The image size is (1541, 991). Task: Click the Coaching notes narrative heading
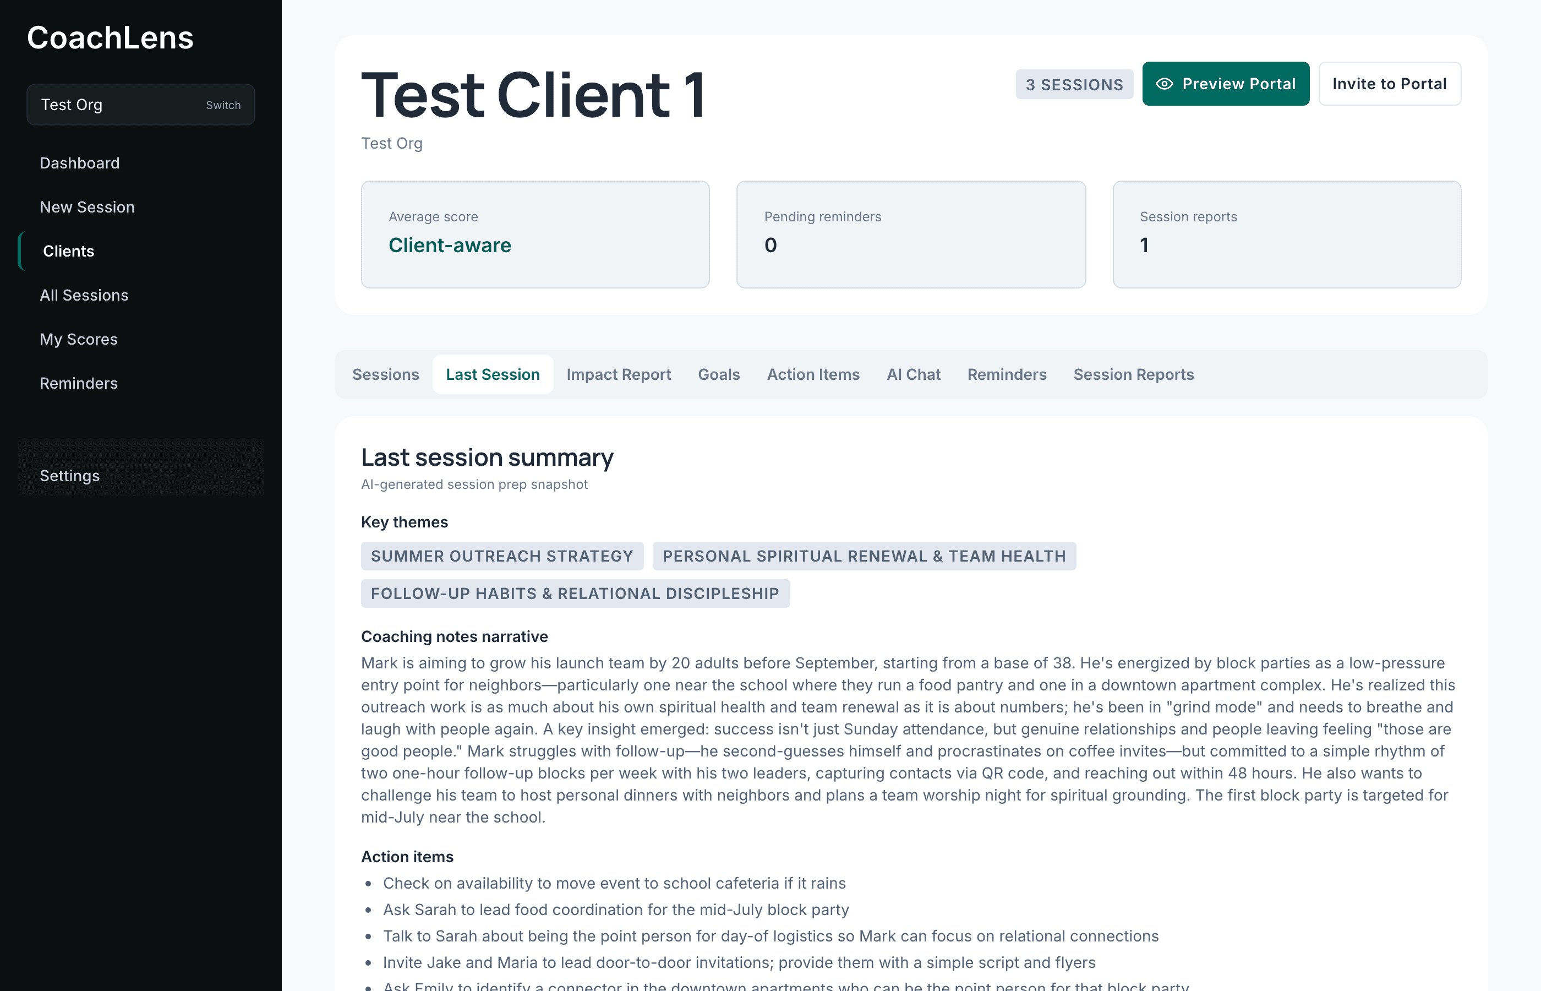click(x=454, y=636)
